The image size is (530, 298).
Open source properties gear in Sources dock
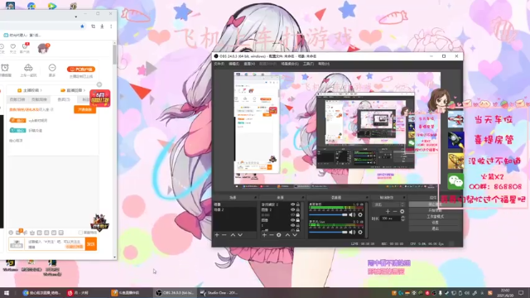click(x=279, y=235)
